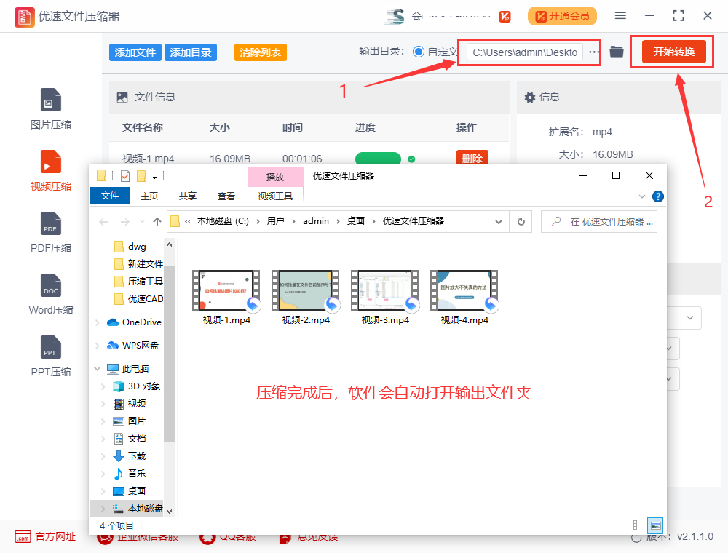
Task: Open the output path options with the ellipsis button
Action: 593,51
